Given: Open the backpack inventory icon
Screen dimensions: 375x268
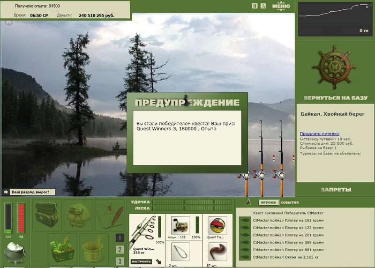Looking at the screenshot, I should click(x=47, y=215).
